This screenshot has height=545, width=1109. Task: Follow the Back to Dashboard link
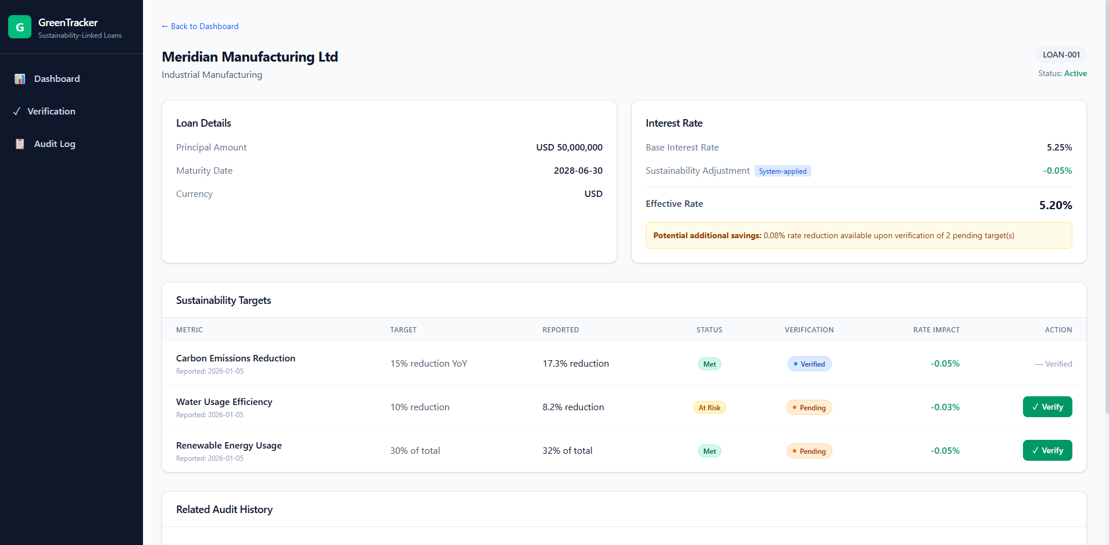click(x=200, y=26)
